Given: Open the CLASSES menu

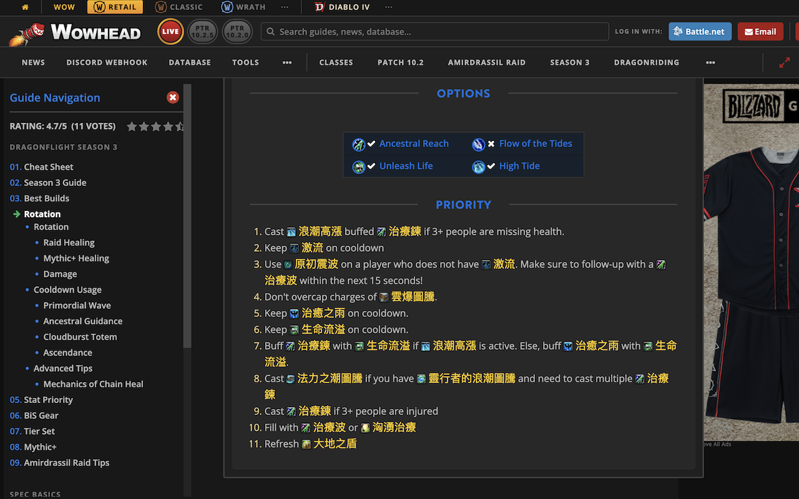Looking at the screenshot, I should click(x=336, y=62).
